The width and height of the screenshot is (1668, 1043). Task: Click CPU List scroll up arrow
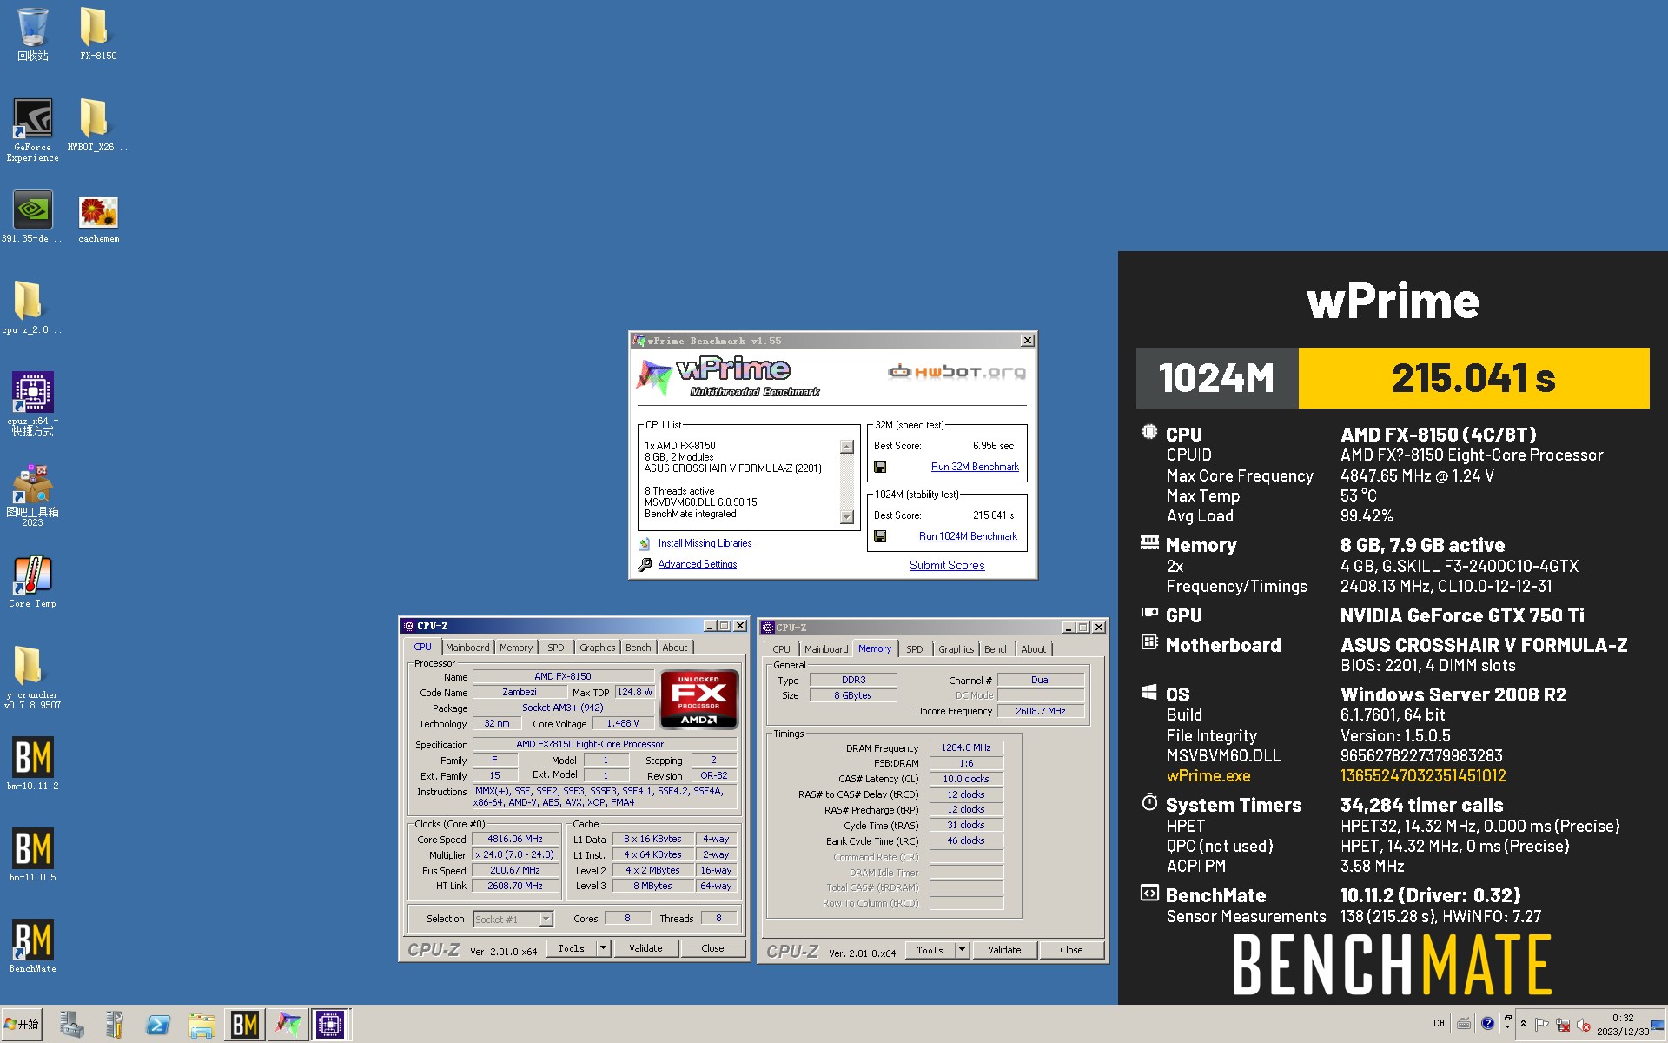point(847,447)
